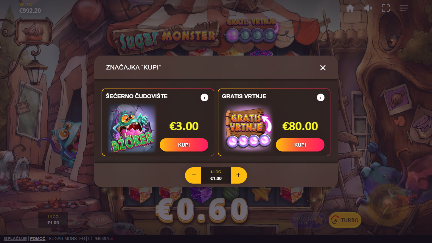The width and height of the screenshot is (432, 243).
Task: Toggle the Auto spin button
Action: point(102,220)
